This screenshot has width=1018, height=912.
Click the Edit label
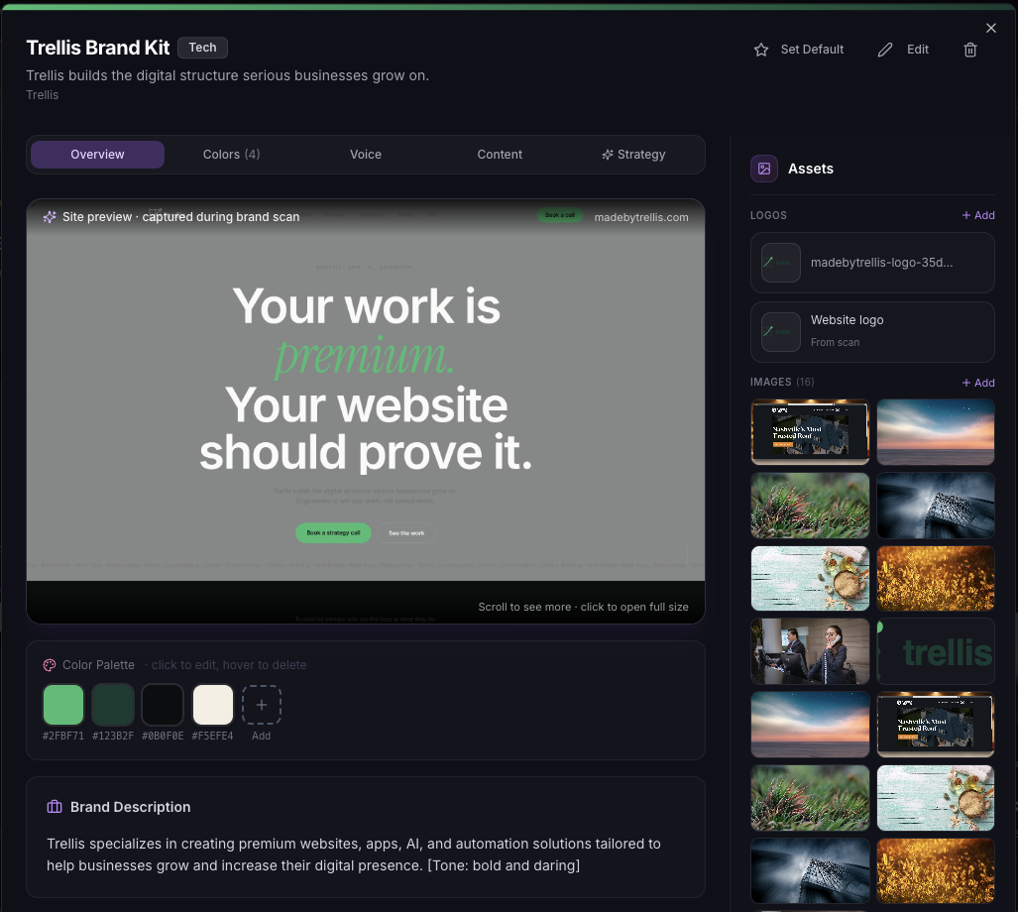pos(917,50)
